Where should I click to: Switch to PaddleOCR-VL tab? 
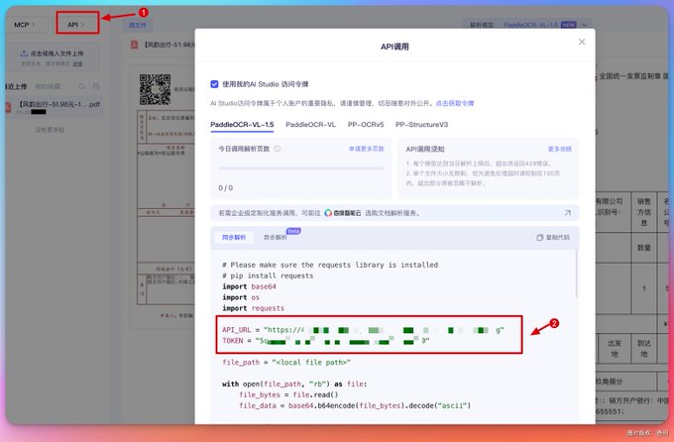point(310,124)
